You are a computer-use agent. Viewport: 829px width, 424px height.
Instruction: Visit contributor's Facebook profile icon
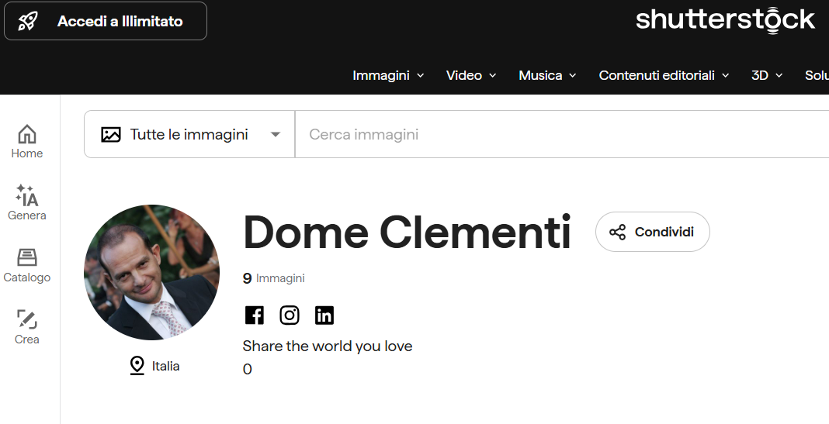click(255, 315)
